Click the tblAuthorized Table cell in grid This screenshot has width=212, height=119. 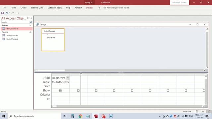pos(60,82)
